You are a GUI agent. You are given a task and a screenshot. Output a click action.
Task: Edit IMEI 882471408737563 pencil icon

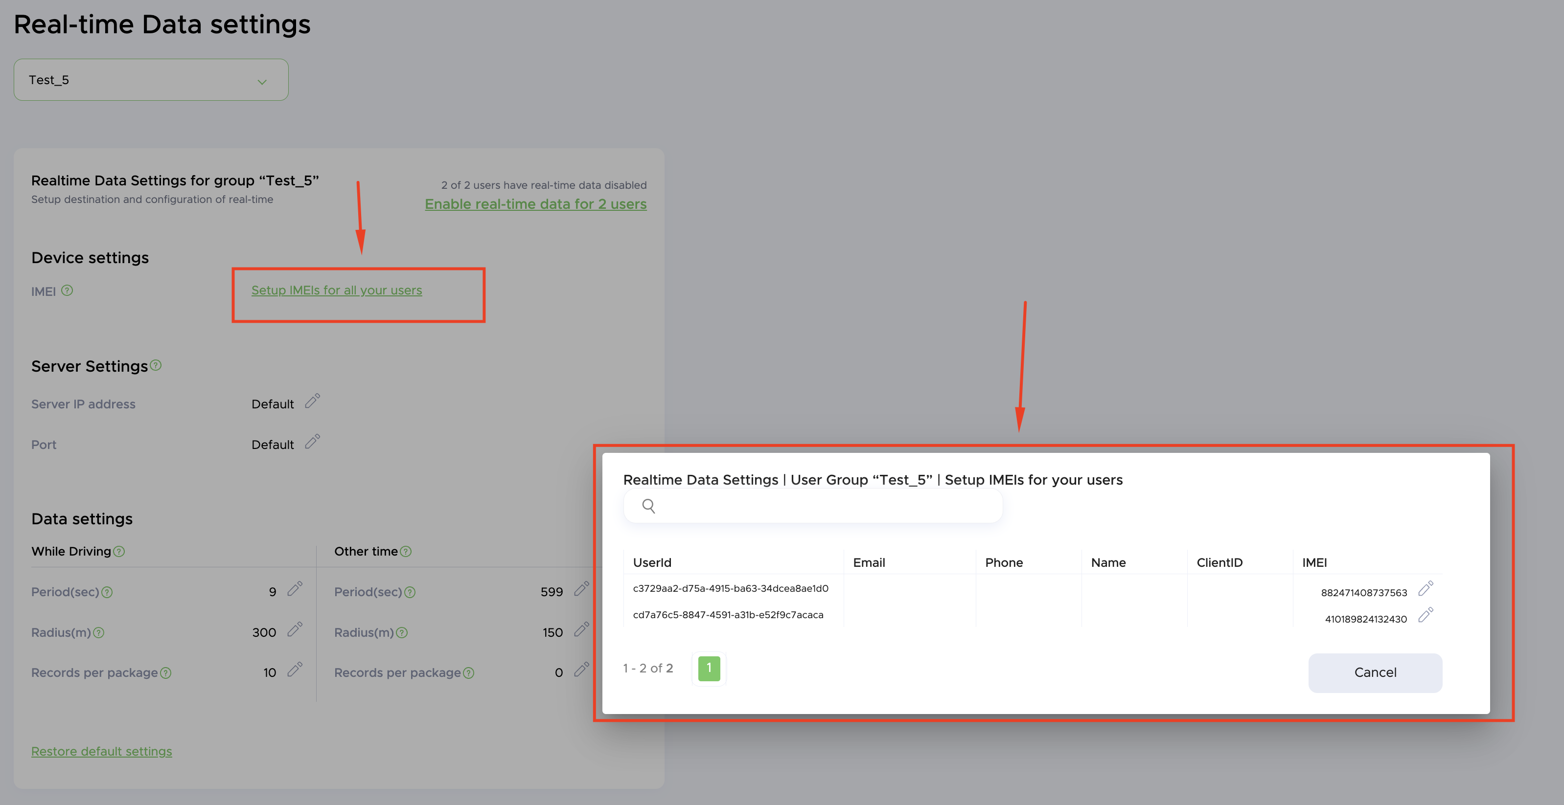1425,588
